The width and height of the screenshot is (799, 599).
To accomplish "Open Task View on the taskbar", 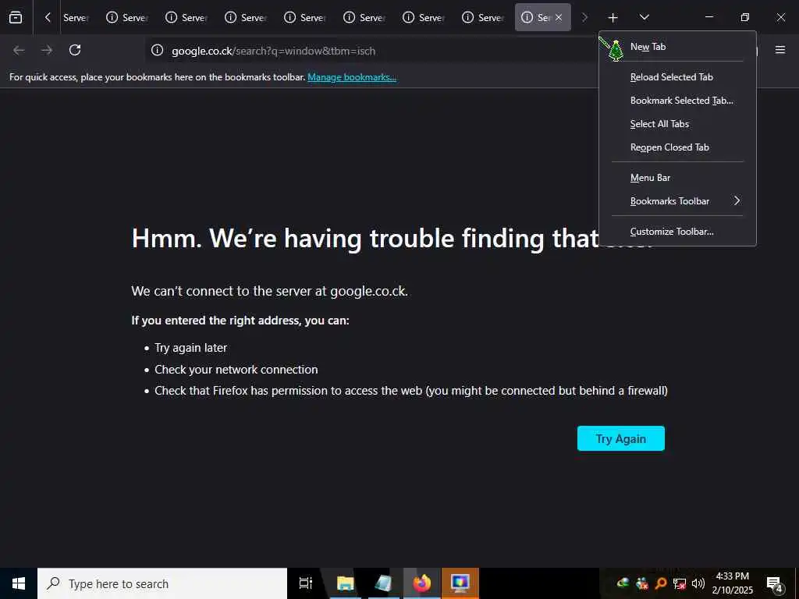I will (306, 583).
